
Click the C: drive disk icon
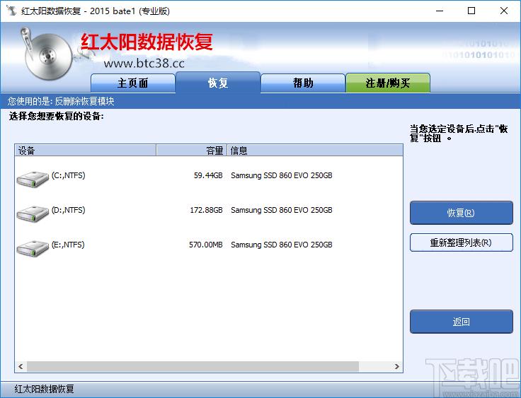33,179
